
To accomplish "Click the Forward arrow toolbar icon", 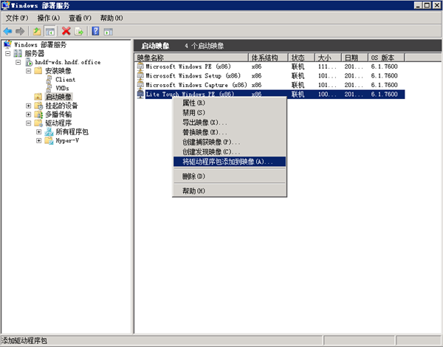I will pyautogui.click(x=20, y=31).
